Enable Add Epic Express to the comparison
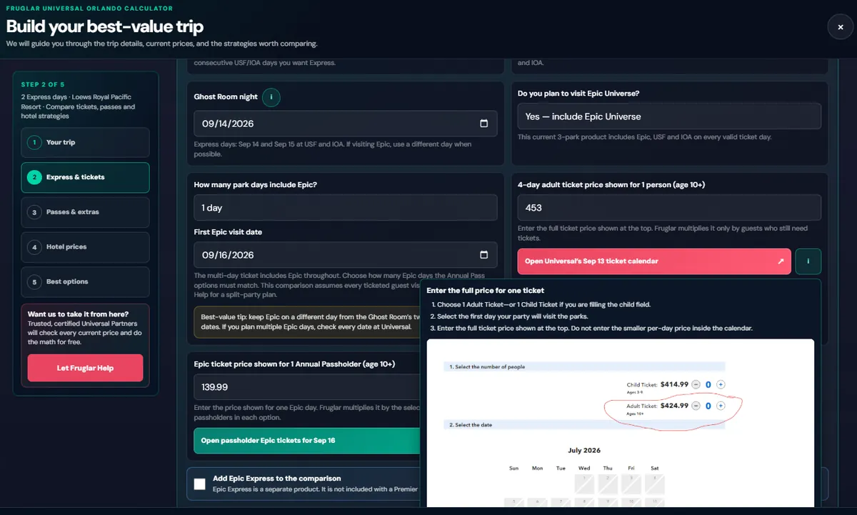857x515 pixels. click(200, 484)
